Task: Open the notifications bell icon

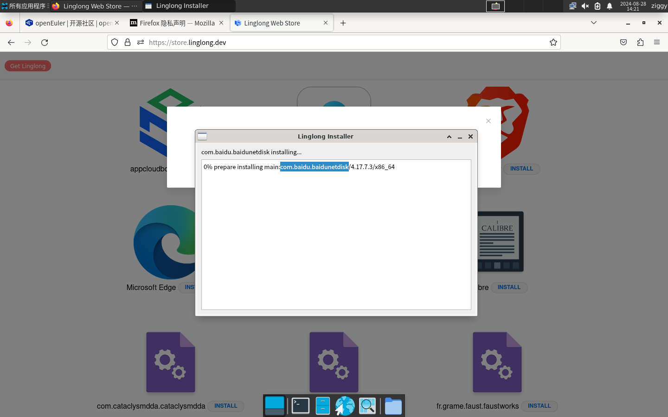Action: pyautogui.click(x=610, y=6)
